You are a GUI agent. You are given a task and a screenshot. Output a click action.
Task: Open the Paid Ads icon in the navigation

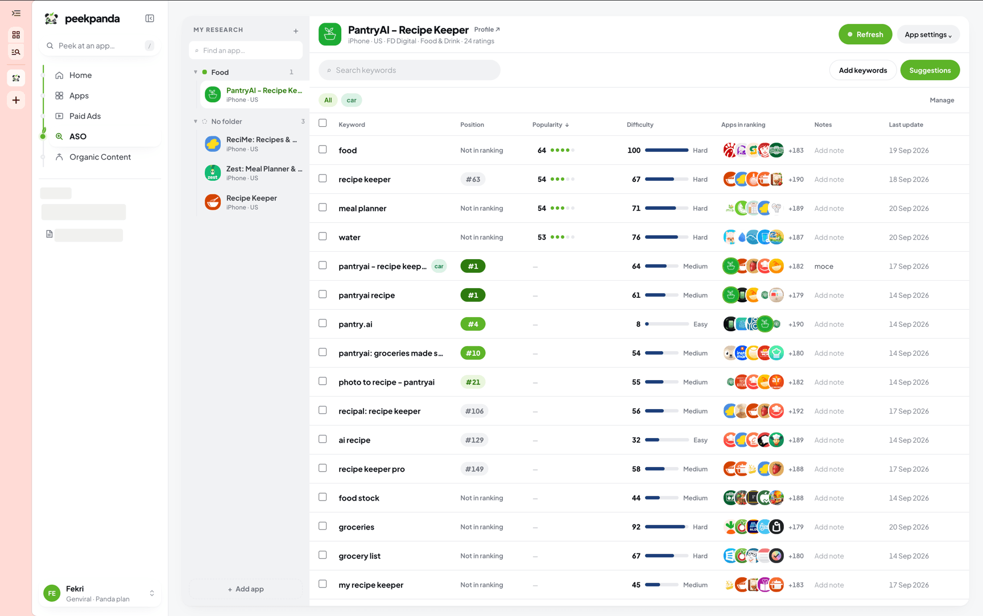(x=59, y=116)
